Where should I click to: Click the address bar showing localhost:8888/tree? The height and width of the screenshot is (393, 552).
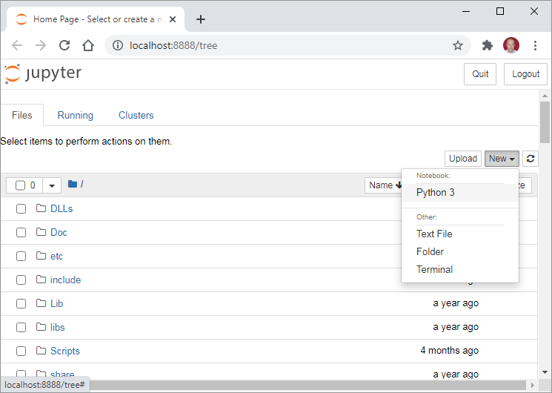[x=287, y=45]
